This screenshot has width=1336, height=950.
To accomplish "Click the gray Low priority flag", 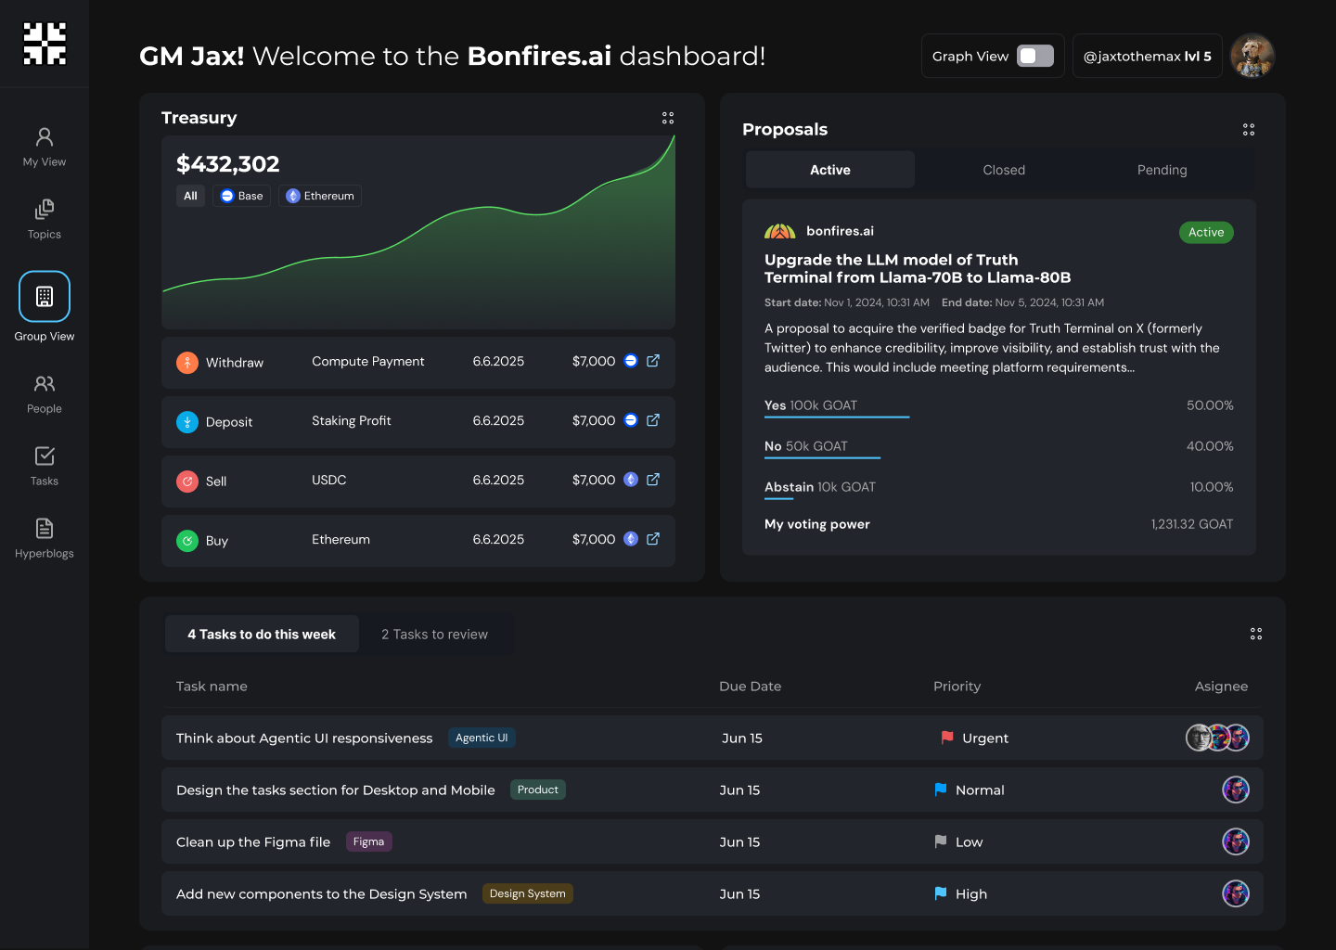I will tap(941, 841).
